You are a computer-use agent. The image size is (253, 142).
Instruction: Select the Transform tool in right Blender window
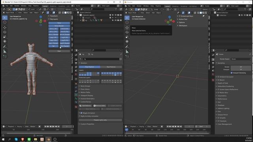pyautogui.click(x=127, y=41)
